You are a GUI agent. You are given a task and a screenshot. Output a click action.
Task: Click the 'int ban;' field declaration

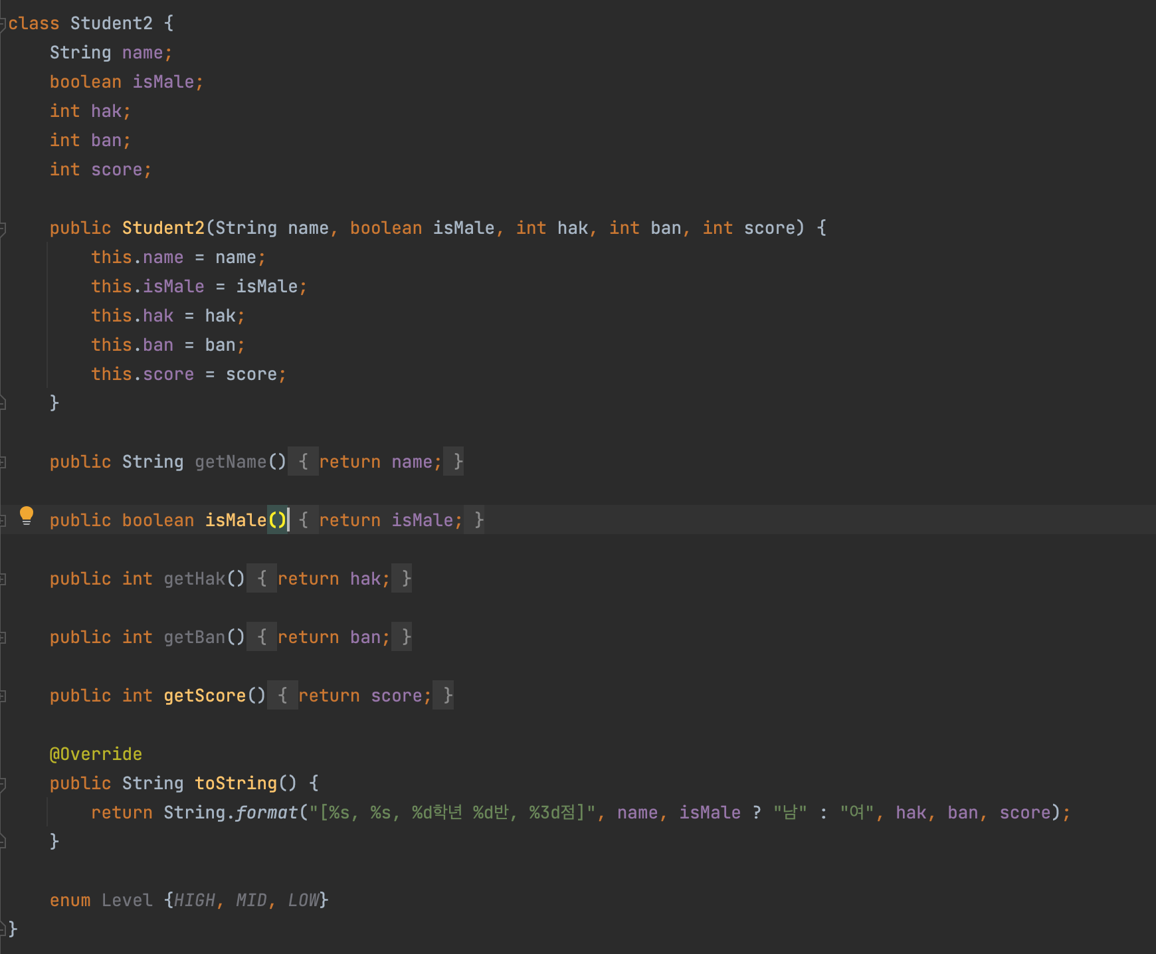[x=90, y=140]
